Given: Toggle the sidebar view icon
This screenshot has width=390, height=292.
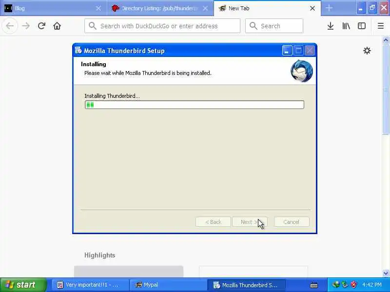Looking at the screenshot, I should [362, 26].
